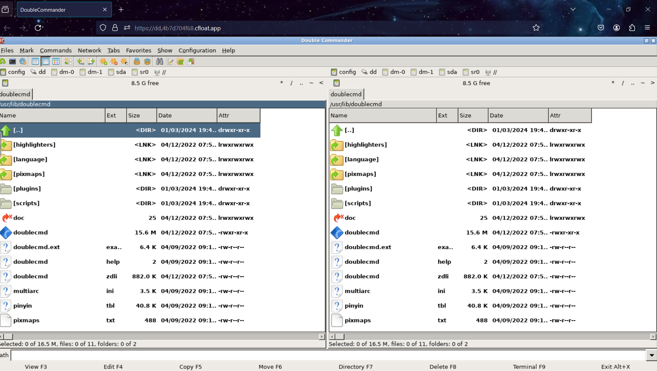Click the Terminal F9 button

coord(529,367)
